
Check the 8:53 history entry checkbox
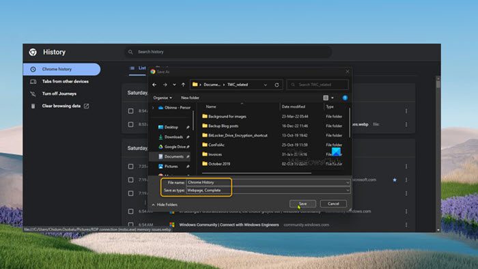tap(131, 124)
